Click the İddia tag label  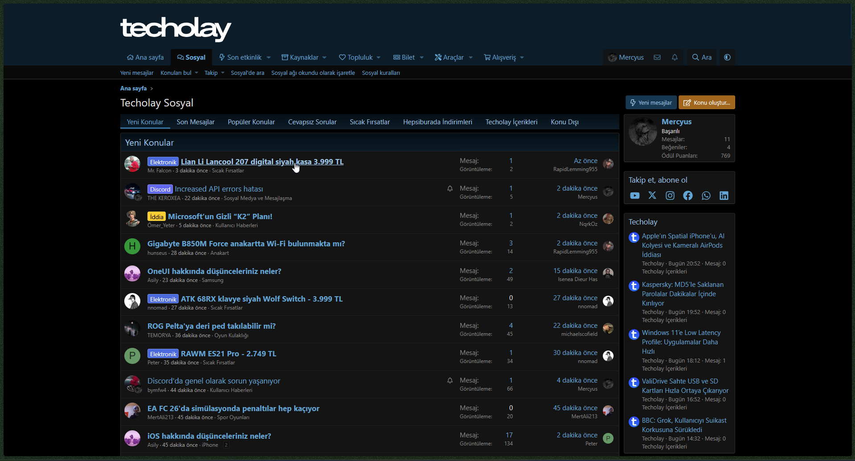pyautogui.click(x=156, y=217)
